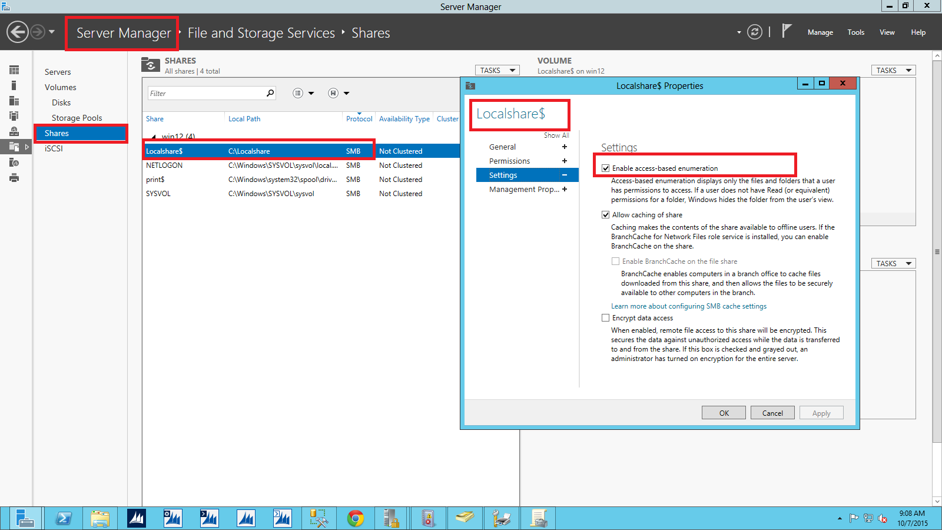
Task: Check the Encrypt data access box
Action: tap(605, 317)
